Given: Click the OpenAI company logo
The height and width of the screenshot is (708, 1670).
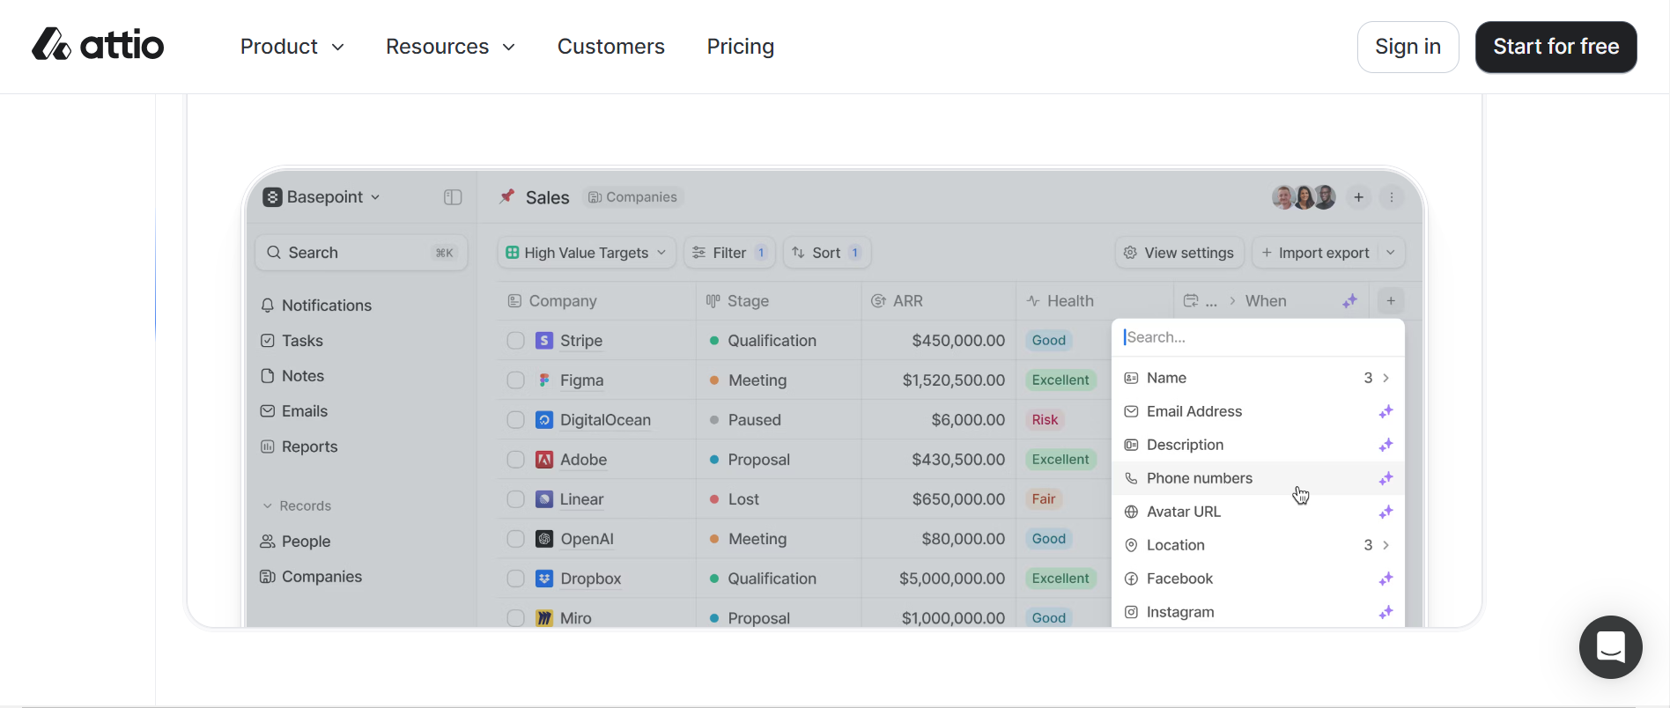Looking at the screenshot, I should (x=544, y=538).
